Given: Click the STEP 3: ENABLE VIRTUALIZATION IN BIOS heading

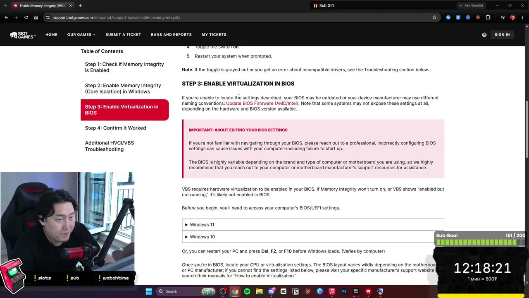Looking at the screenshot, I should click(238, 84).
